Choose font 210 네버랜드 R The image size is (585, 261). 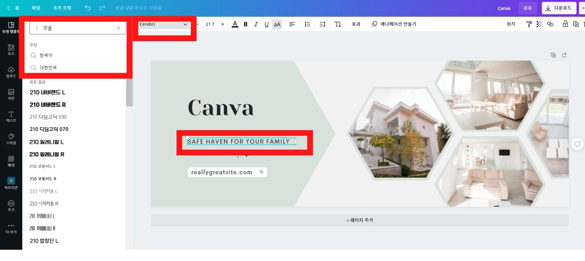(x=48, y=105)
